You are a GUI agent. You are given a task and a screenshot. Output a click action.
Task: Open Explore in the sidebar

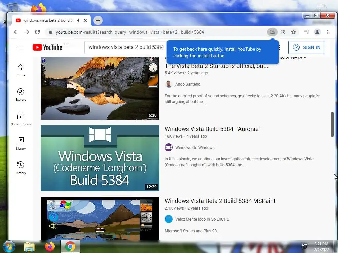(x=21, y=95)
